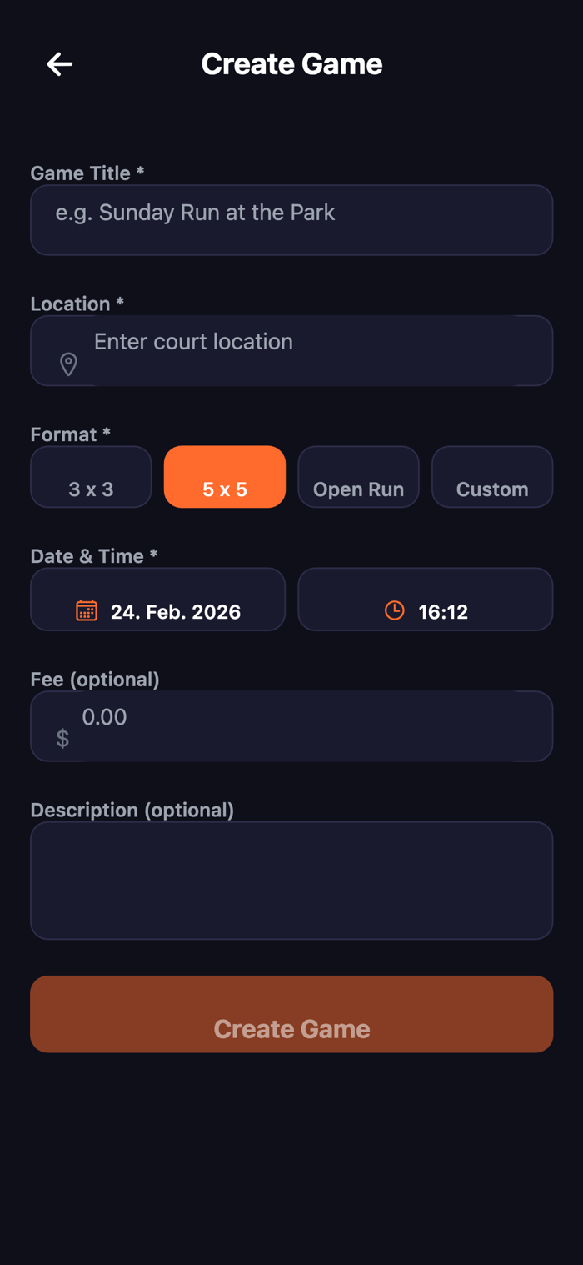Screen dimensions: 583x1265
Task: Click the Description text area
Action: [291, 881]
